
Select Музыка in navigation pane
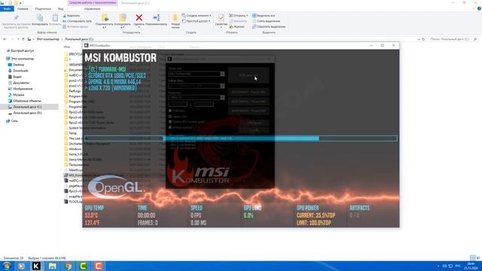tap(18, 95)
